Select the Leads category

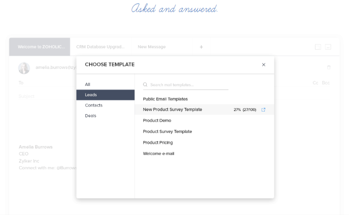click(x=106, y=95)
